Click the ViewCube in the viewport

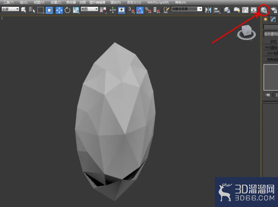pyautogui.click(x=246, y=32)
